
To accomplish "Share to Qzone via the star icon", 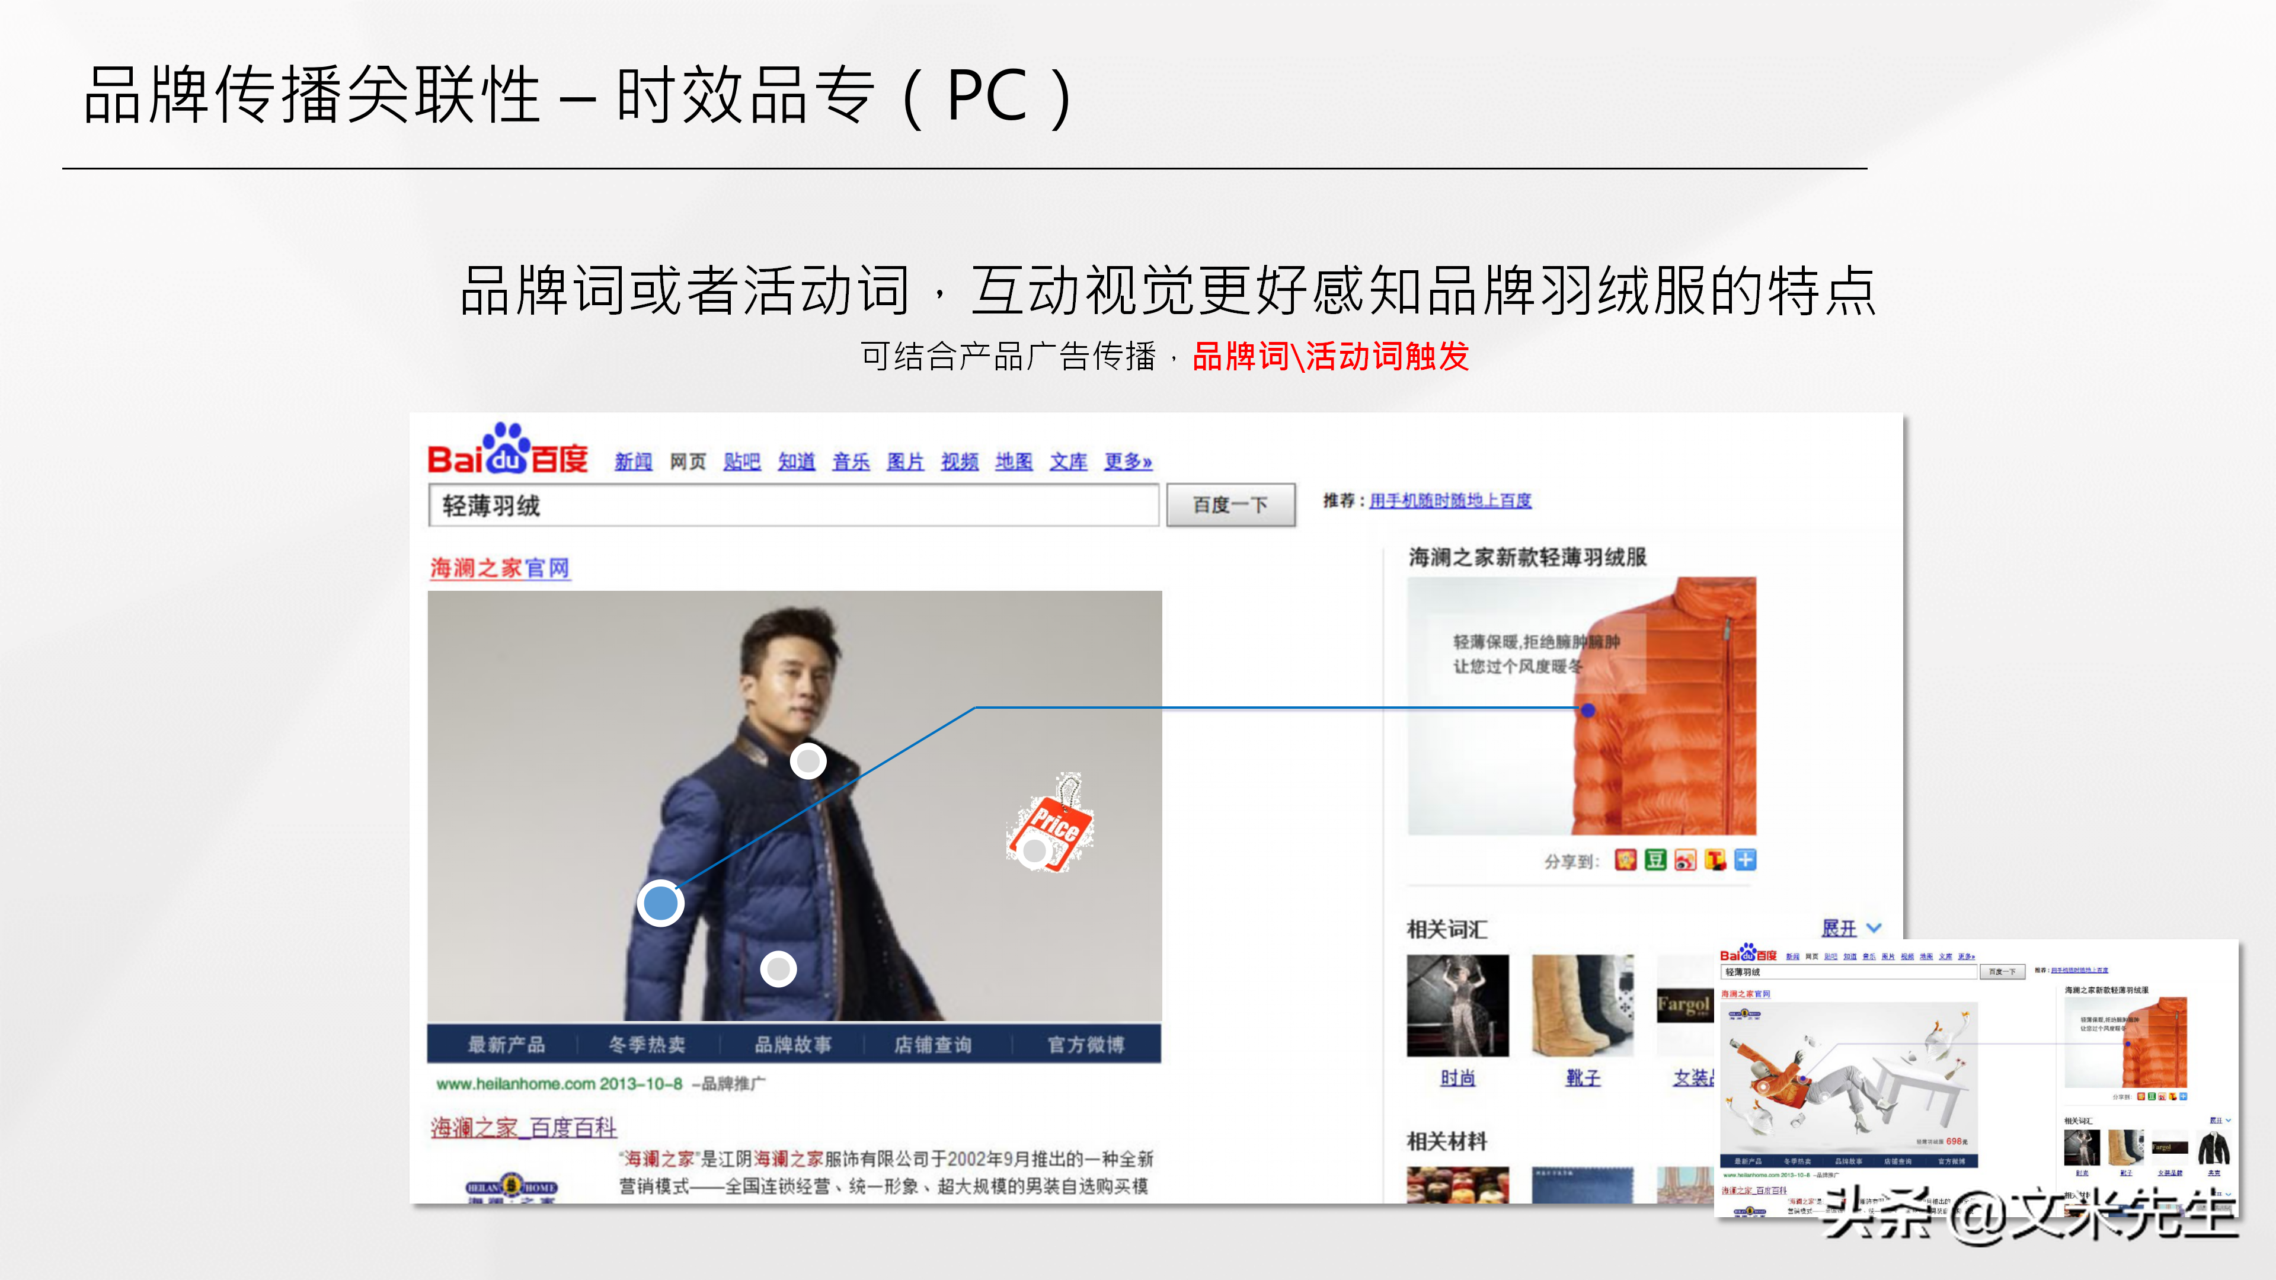I will click(1625, 859).
